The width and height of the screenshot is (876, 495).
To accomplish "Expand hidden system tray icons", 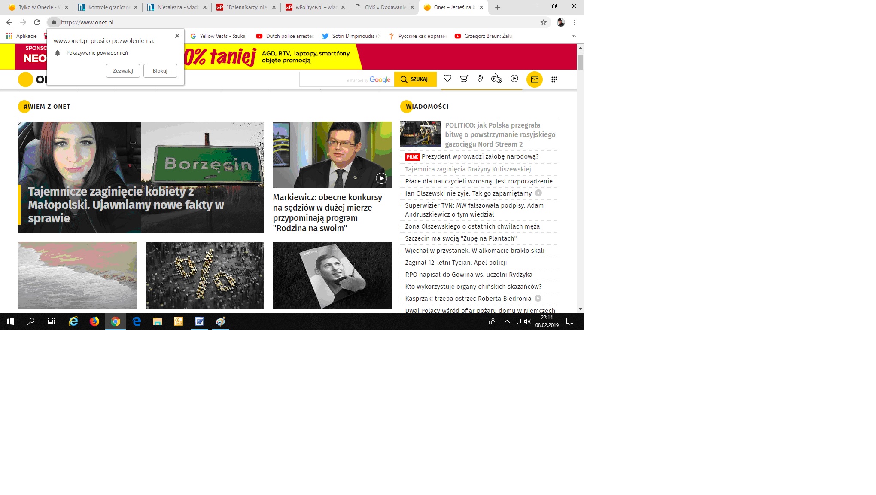I will pyautogui.click(x=507, y=321).
